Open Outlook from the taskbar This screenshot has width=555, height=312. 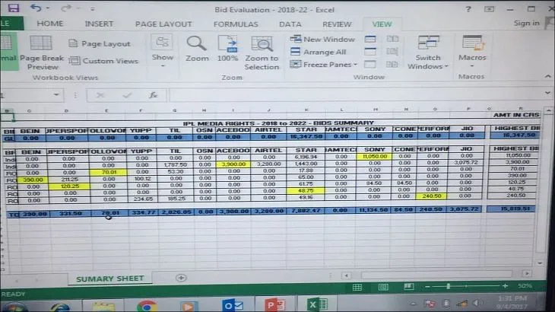pyautogui.click(x=233, y=305)
